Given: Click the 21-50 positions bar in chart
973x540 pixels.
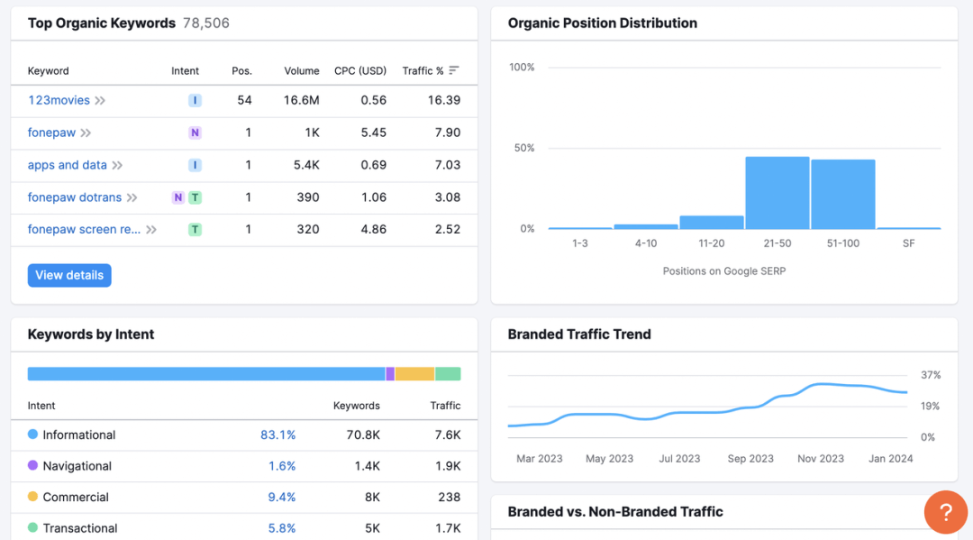Looking at the screenshot, I should pyautogui.click(x=777, y=193).
